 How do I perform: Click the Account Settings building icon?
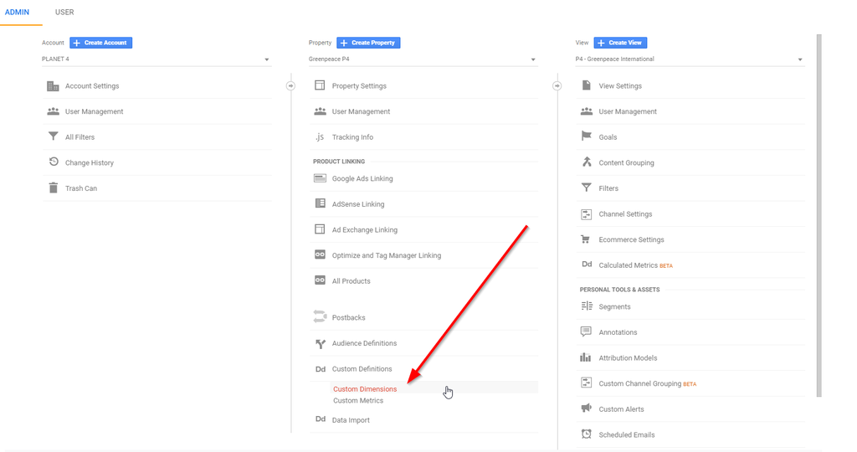click(53, 86)
